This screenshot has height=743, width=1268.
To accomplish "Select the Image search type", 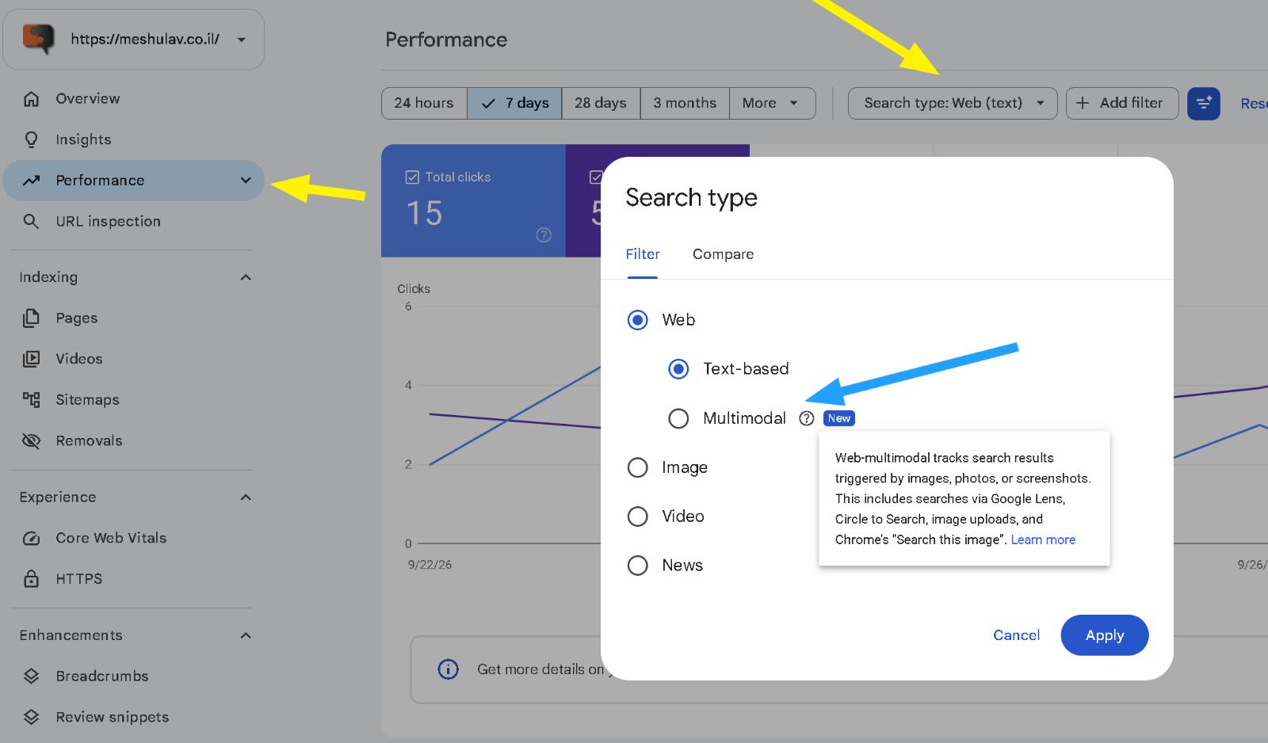I will coord(638,467).
